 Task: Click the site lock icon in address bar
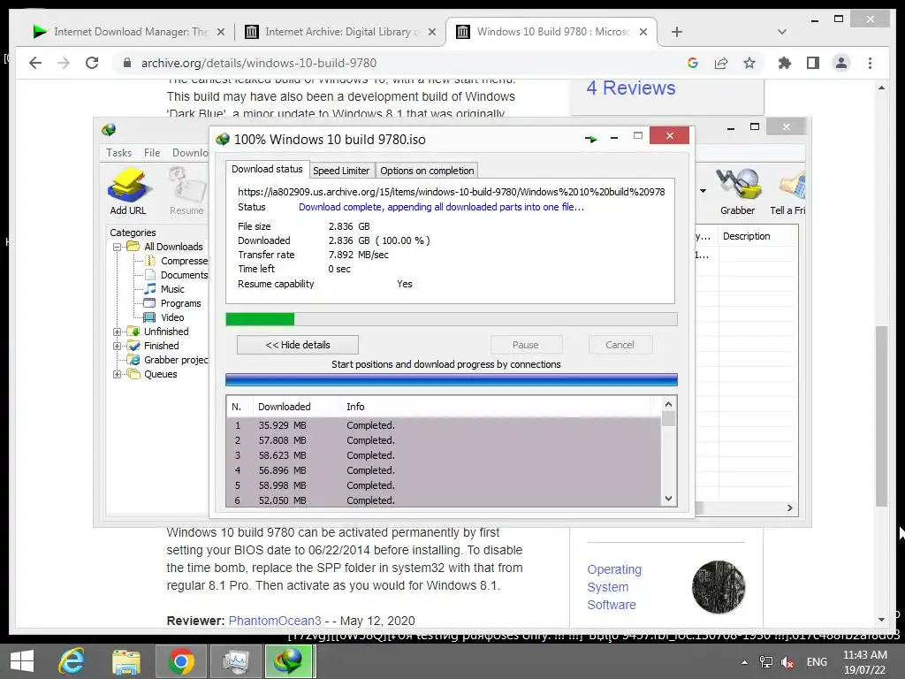click(x=127, y=63)
